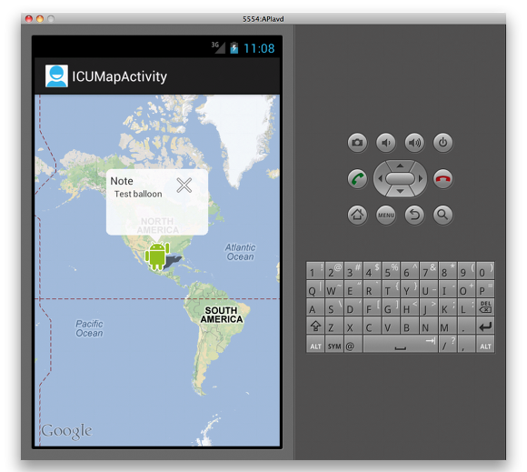527x472 pixels.
Task: Click the number 0 key
Action: click(486, 270)
